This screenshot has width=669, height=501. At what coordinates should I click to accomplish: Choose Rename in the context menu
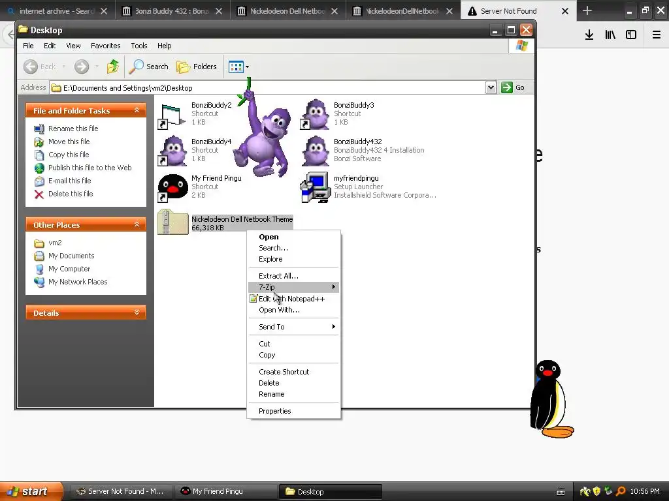tap(293, 394)
